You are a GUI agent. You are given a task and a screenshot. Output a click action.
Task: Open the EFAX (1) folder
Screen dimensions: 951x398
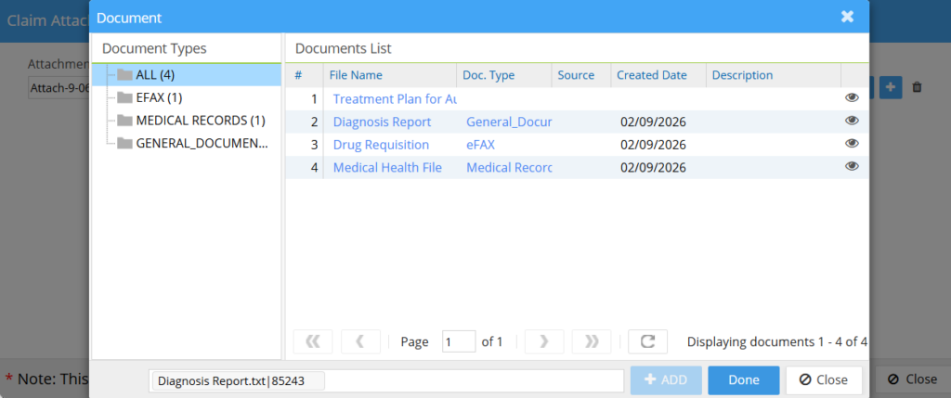158,97
